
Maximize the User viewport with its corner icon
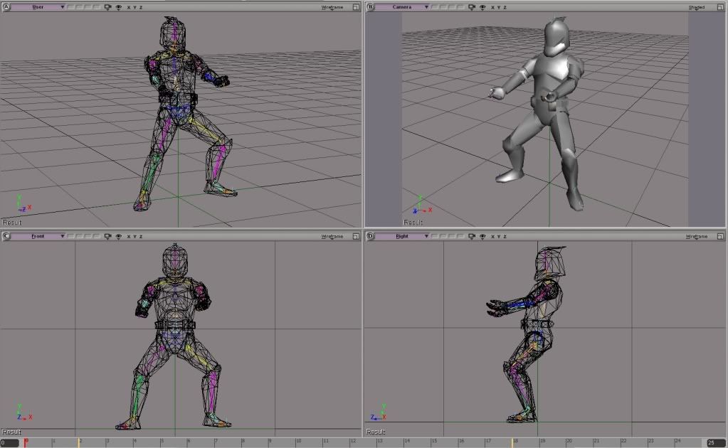click(356, 7)
